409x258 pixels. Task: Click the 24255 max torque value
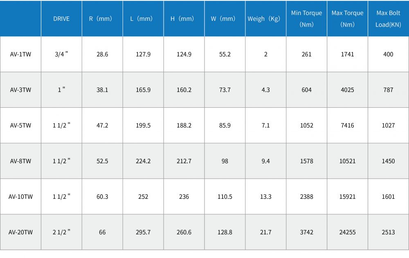pos(347,232)
